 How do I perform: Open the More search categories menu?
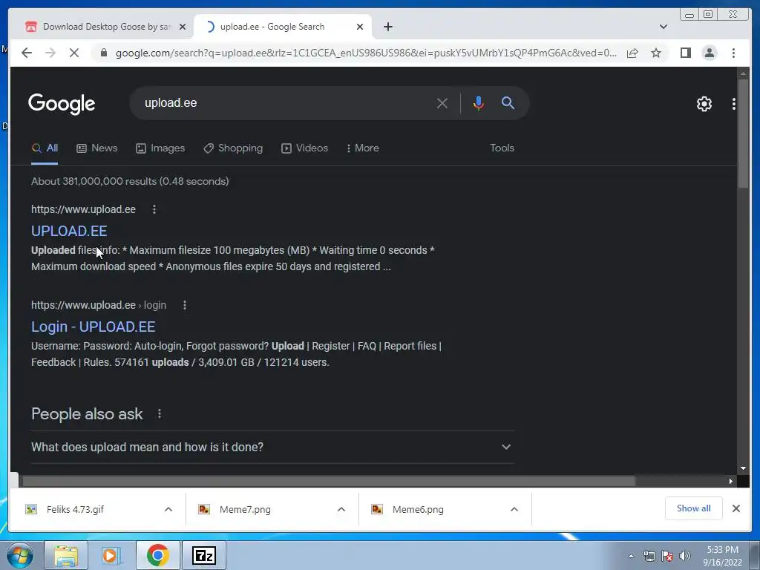point(362,148)
